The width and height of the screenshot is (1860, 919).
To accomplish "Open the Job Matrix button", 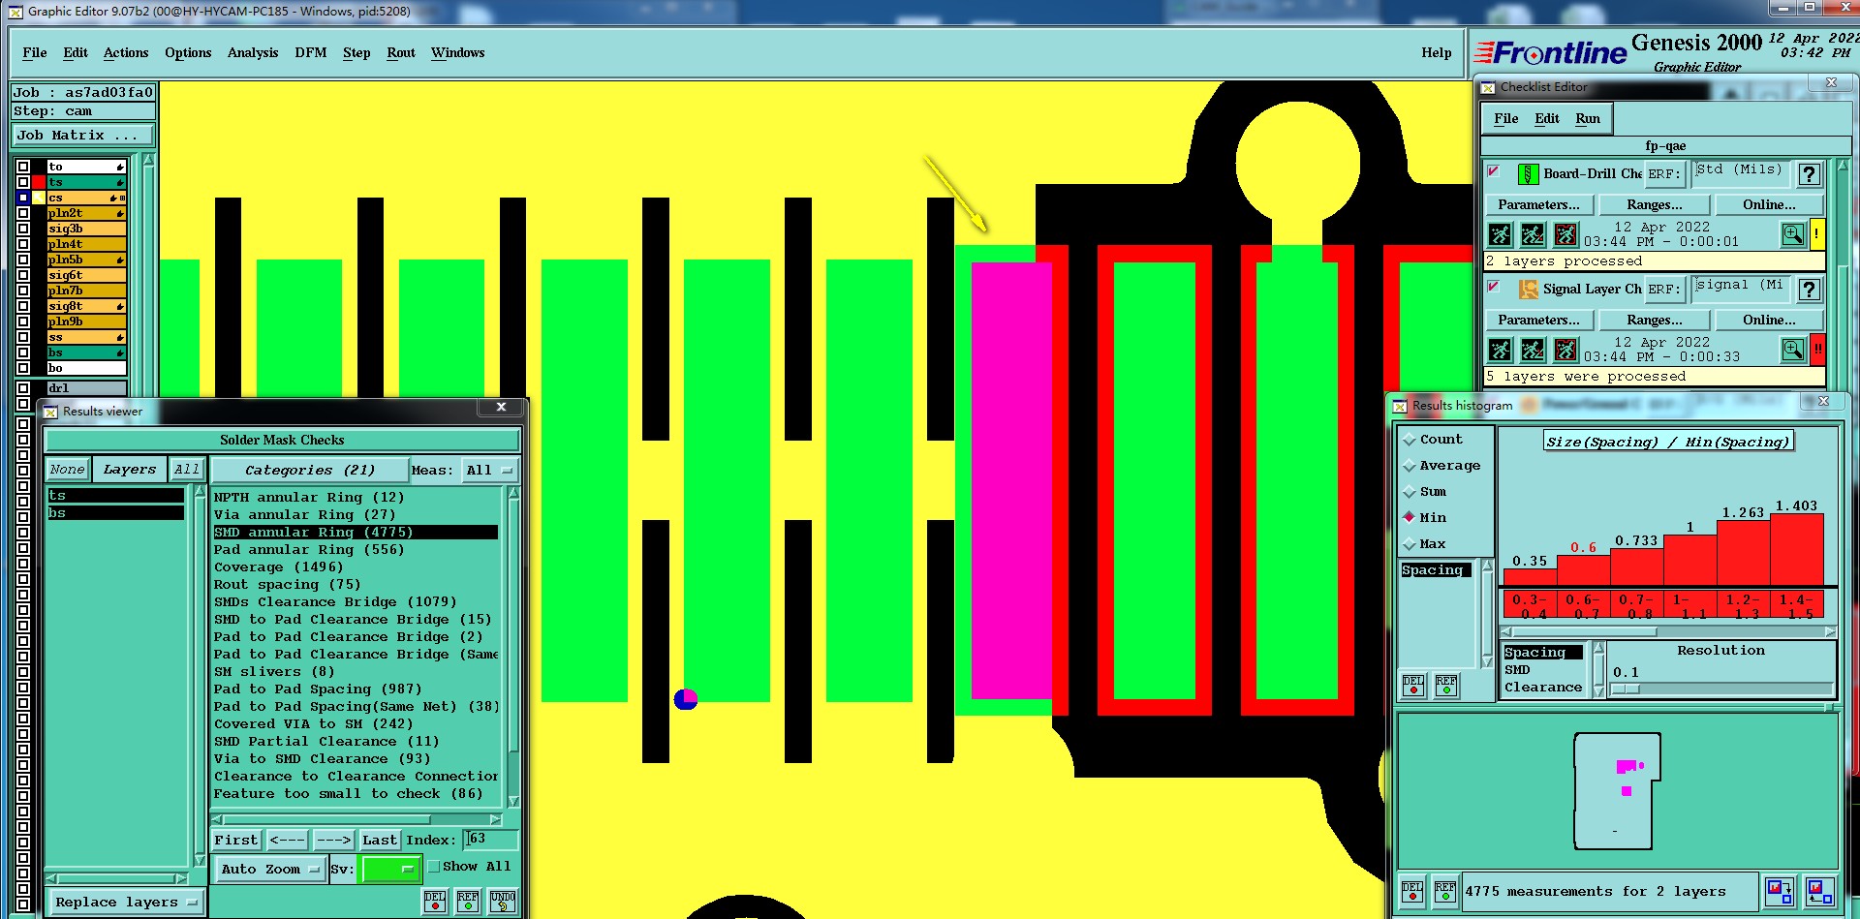I will [83, 136].
